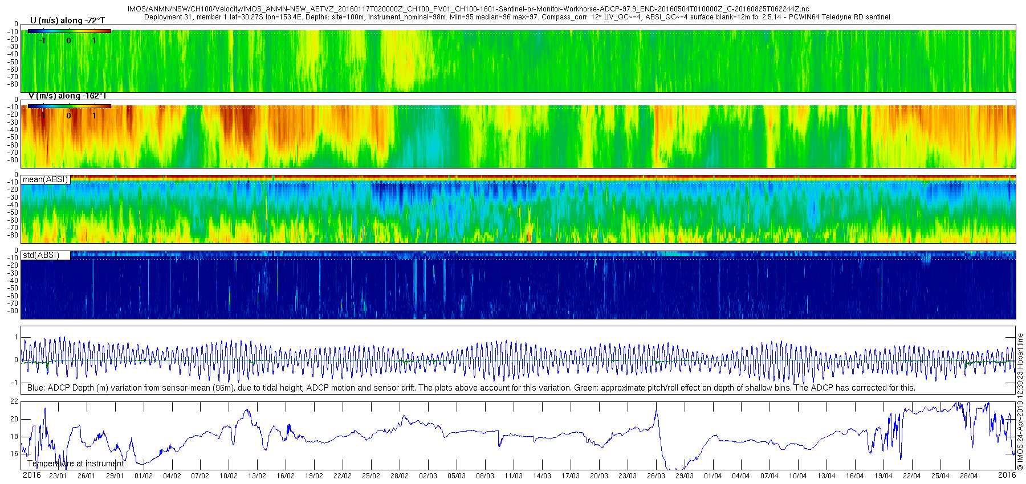Click the '19/02' date tick label
1026x484 pixels.
click(x=314, y=476)
